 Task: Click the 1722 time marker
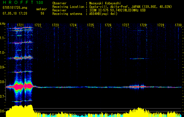click(38, 25)
